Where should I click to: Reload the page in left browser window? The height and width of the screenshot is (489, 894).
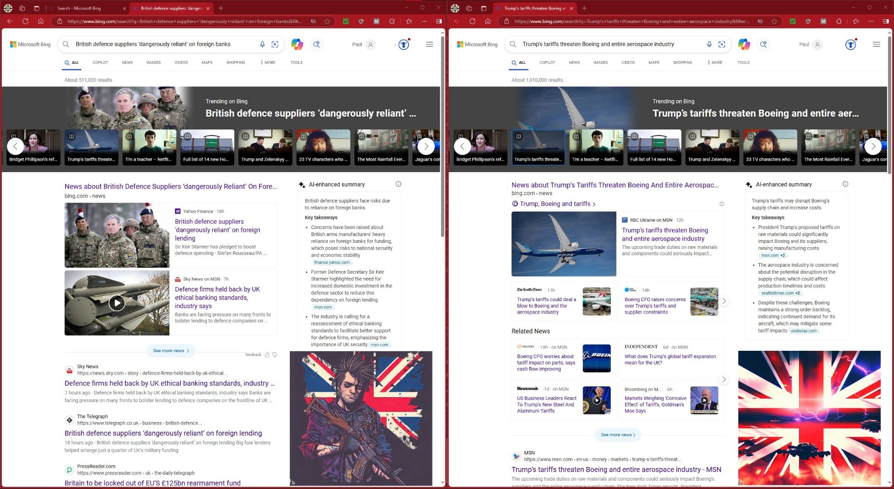pyautogui.click(x=26, y=21)
